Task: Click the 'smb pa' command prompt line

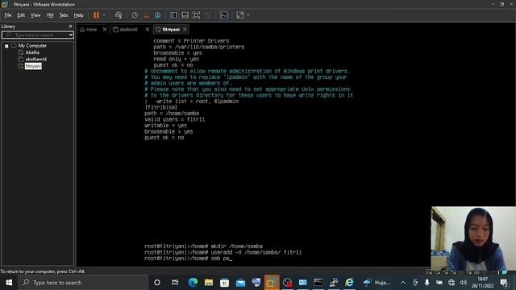Action: pyautogui.click(x=188, y=259)
